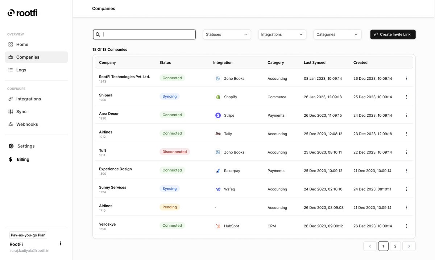Click suraj.kadiyala@rootfi.in email

(x=29, y=251)
